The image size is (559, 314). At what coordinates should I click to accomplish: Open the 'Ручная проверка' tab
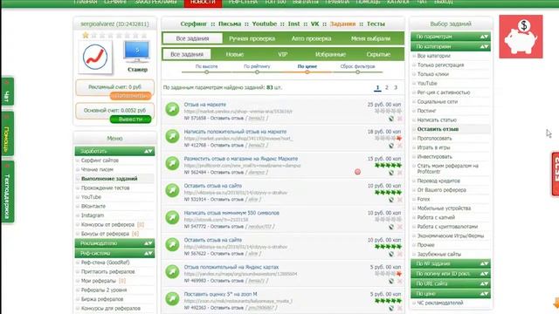tap(252, 38)
